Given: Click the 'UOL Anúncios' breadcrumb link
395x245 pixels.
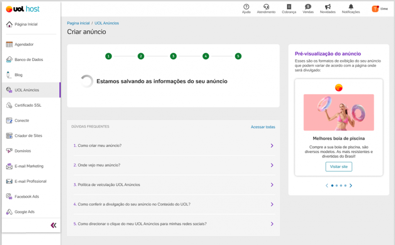Looking at the screenshot, I should pyautogui.click(x=106, y=23).
